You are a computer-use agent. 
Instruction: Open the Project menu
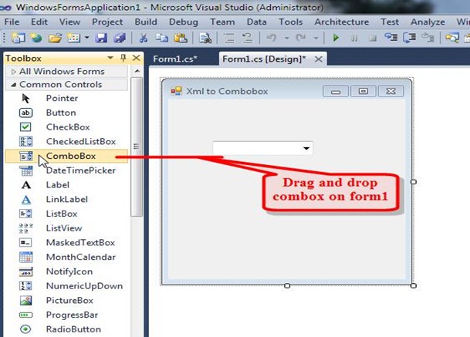coord(107,22)
